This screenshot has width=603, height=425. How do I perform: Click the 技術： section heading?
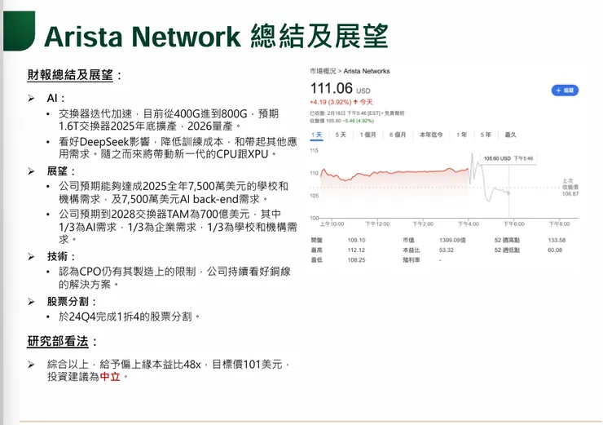coord(62,256)
